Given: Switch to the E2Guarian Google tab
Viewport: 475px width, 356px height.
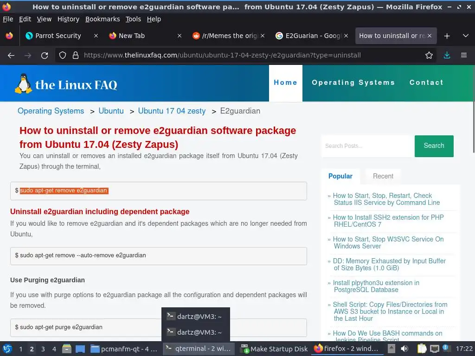Looking at the screenshot, I should click(x=309, y=36).
